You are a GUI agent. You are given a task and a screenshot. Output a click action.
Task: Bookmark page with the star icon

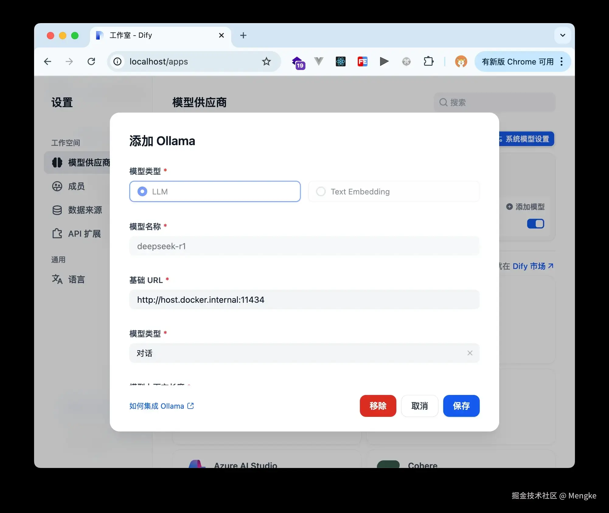coord(266,62)
